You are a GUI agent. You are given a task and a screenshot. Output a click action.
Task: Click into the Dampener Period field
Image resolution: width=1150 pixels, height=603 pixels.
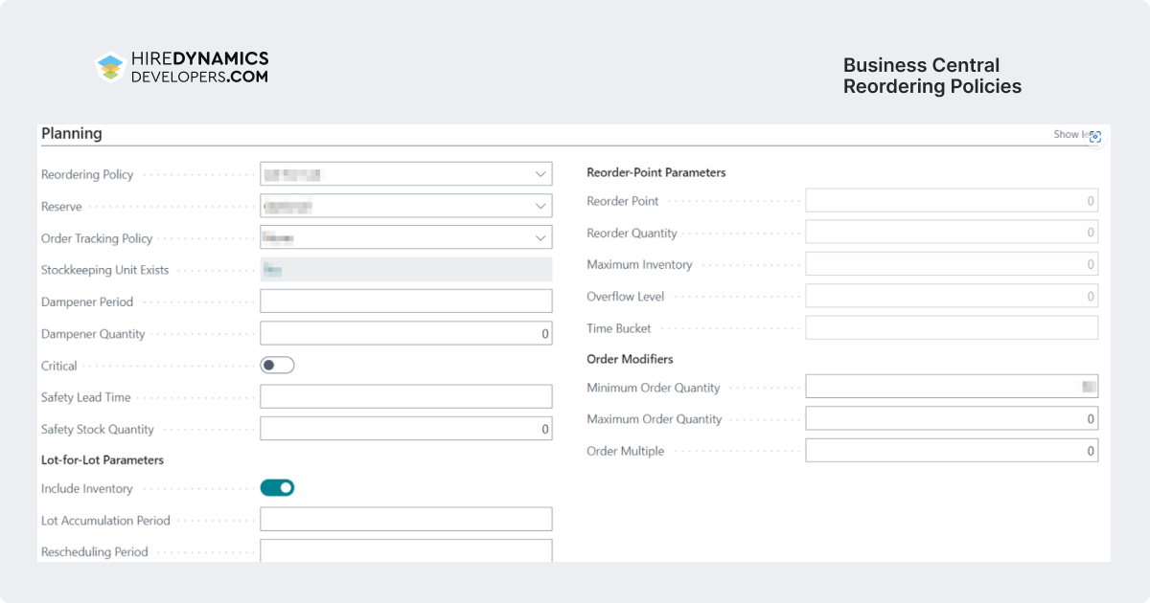(406, 301)
